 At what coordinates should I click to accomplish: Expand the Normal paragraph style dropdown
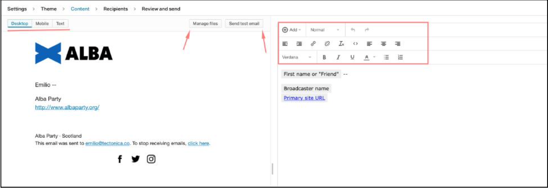pyautogui.click(x=324, y=30)
